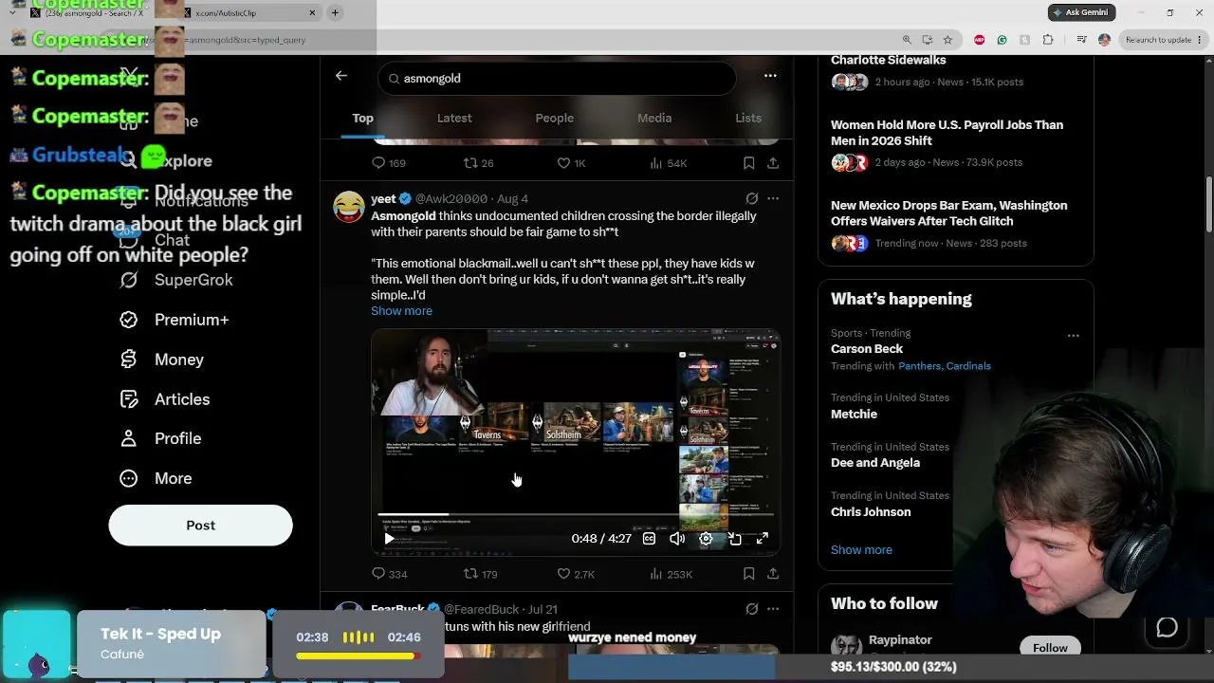Open the Adblock Plus extension

(x=979, y=40)
